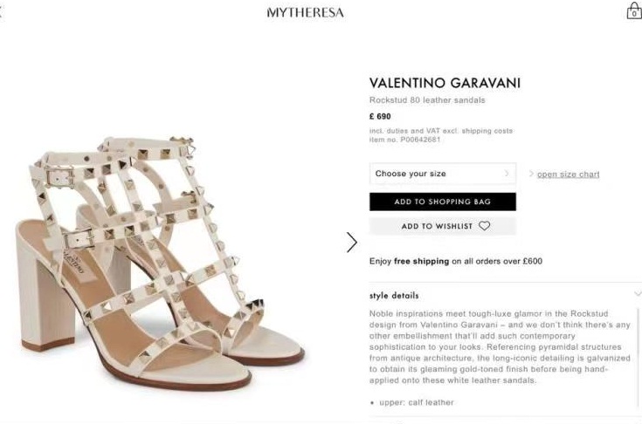Click the style details heading
Image resolution: width=642 pixels, height=424 pixels.
tap(394, 295)
